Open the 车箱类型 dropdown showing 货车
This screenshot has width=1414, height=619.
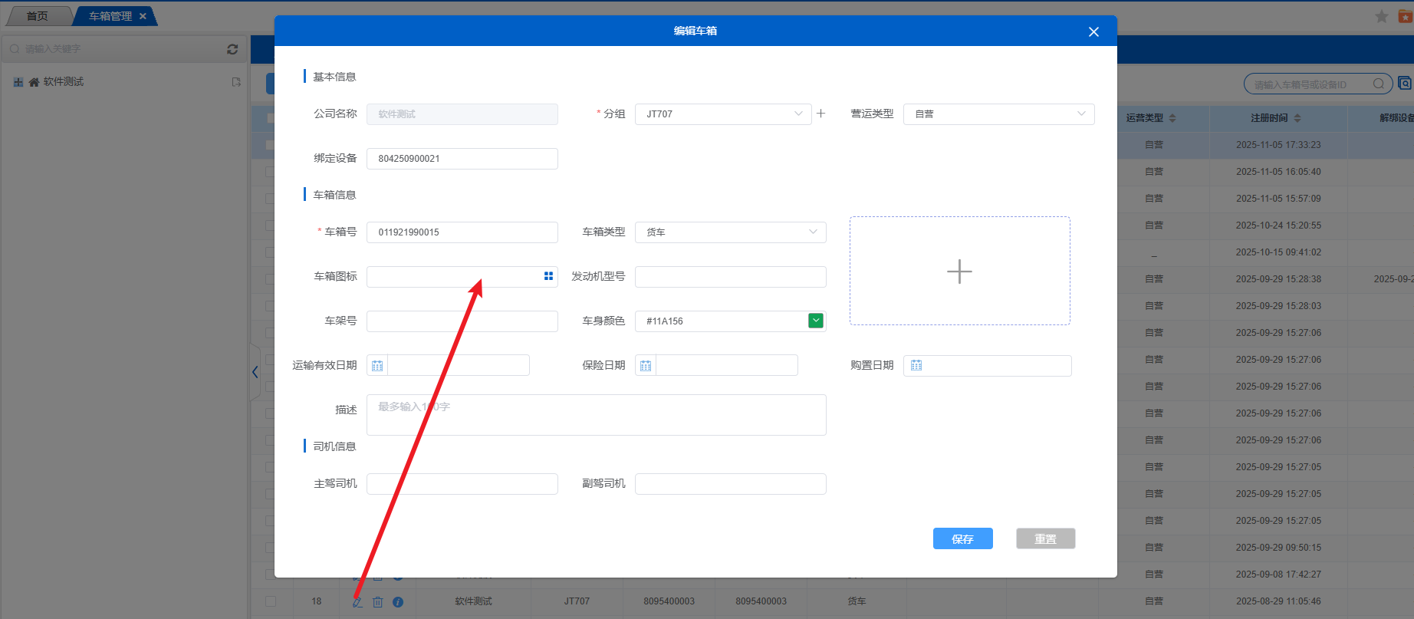[x=730, y=232]
